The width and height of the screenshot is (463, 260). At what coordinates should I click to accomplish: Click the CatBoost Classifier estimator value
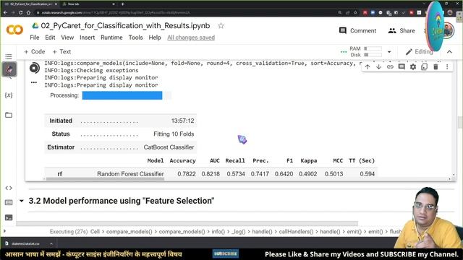coord(169,147)
